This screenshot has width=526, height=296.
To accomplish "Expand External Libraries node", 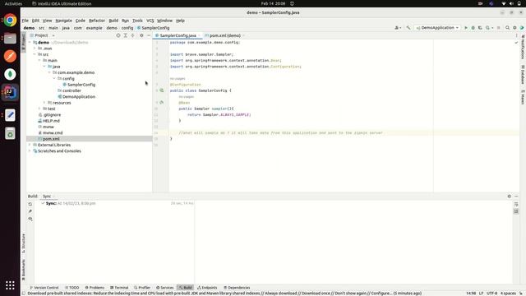I will (x=30, y=145).
